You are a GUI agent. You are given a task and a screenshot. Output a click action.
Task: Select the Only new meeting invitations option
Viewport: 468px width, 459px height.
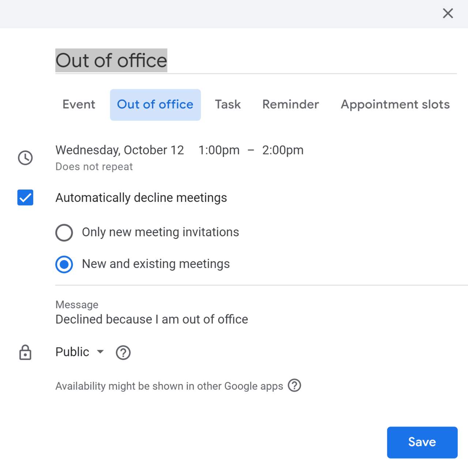tap(64, 232)
